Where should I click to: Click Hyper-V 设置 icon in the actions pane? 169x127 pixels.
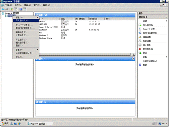(x=140, y=29)
